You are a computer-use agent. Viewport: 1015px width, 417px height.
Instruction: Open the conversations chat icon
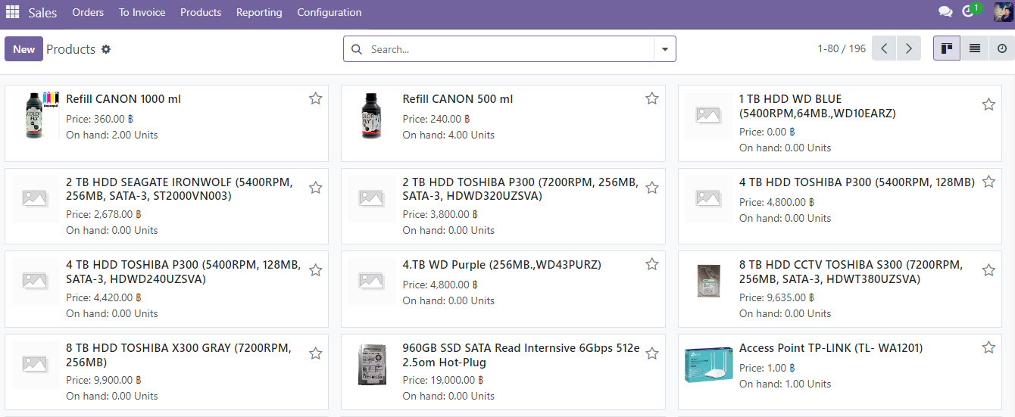point(945,12)
